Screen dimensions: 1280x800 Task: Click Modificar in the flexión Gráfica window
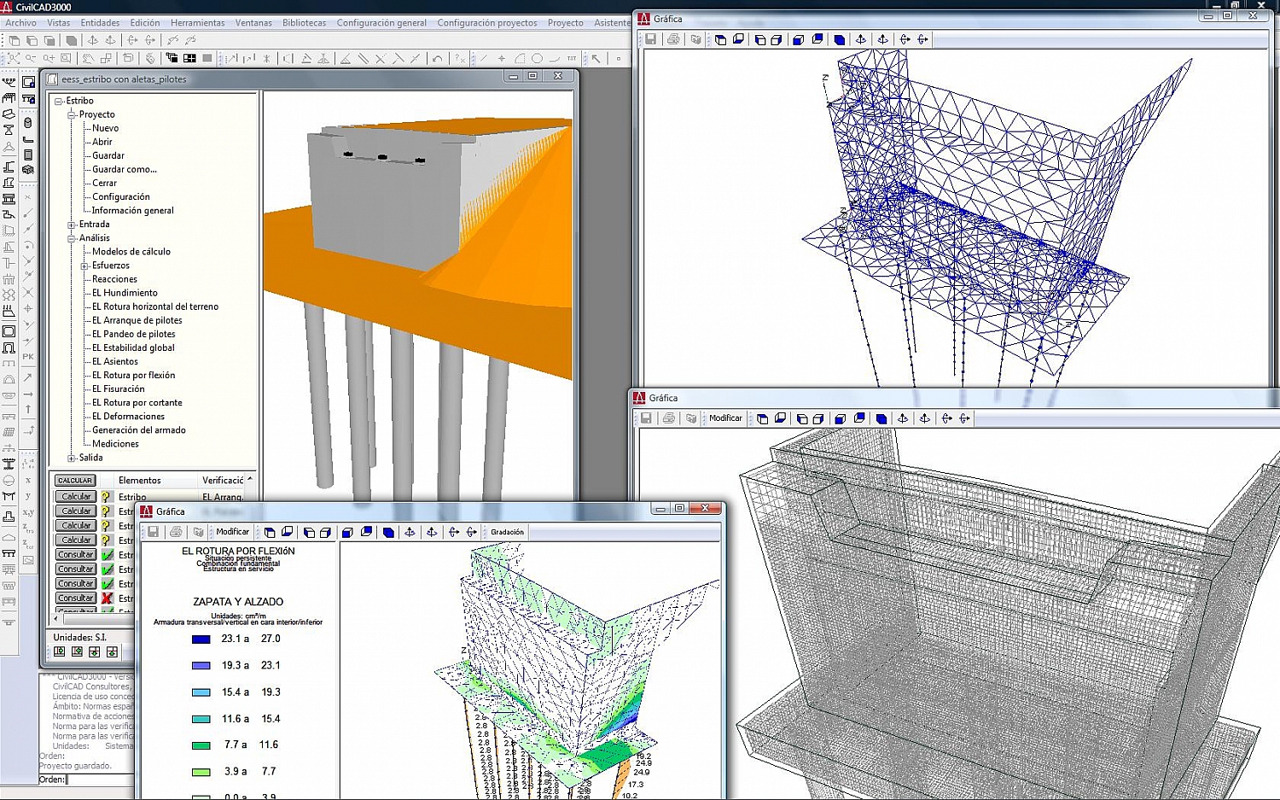[x=232, y=532]
